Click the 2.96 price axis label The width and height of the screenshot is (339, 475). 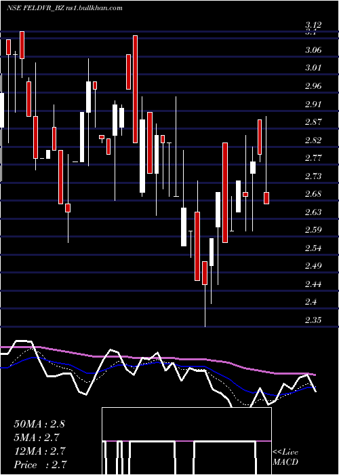(313, 86)
